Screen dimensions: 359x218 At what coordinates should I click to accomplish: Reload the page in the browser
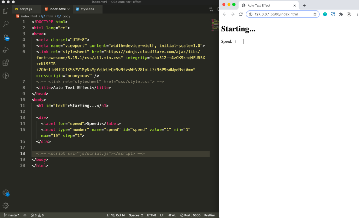pyautogui.click(x=241, y=14)
